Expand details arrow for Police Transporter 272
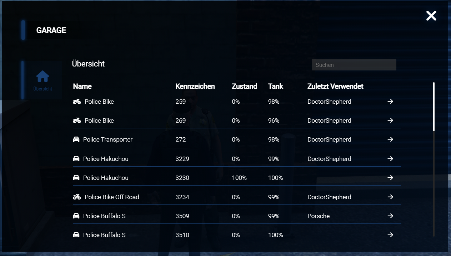This screenshot has width=451, height=256. [x=390, y=139]
